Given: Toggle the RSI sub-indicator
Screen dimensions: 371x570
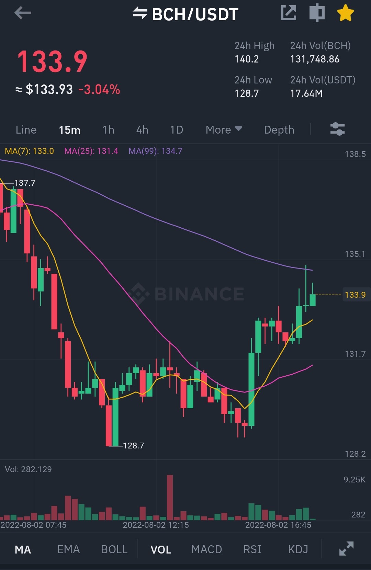Looking at the screenshot, I should (252, 549).
